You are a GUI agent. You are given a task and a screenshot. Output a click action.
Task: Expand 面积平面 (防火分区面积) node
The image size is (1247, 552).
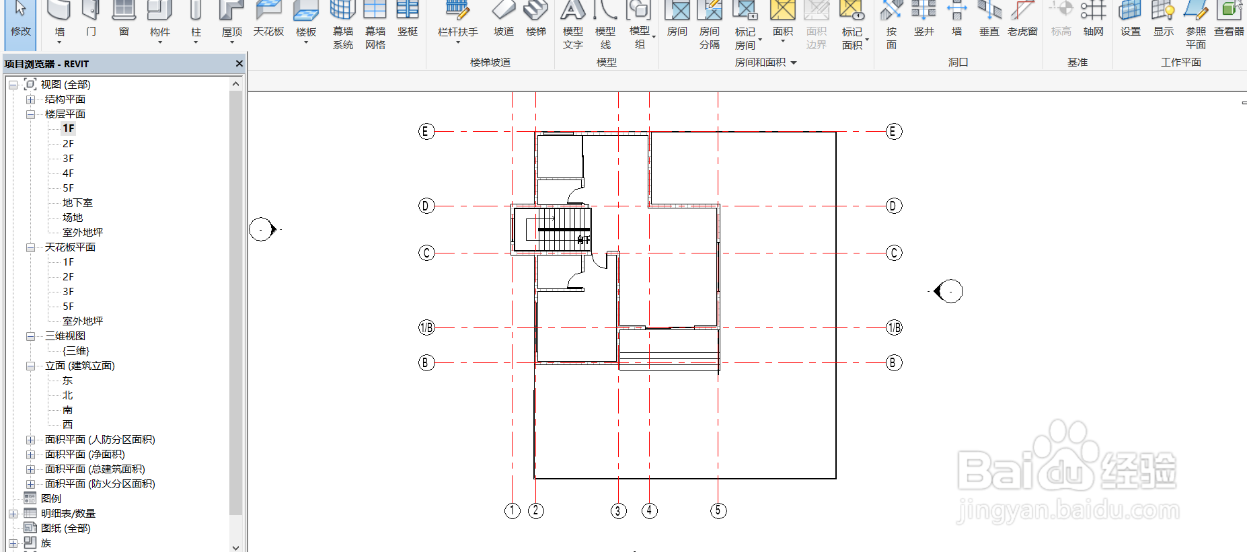pos(30,484)
